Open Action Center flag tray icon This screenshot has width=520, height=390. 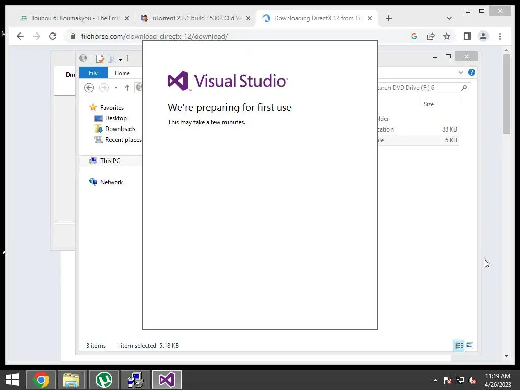tap(448, 380)
